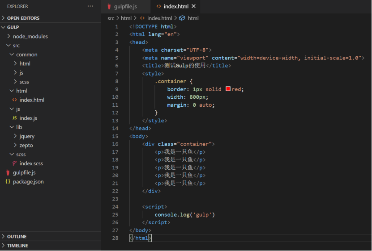This screenshot has height=251, width=372.
Task: Click the gulp cup icon beside gulpfile.js
Action: pyautogui.click(x=8, y=173)
